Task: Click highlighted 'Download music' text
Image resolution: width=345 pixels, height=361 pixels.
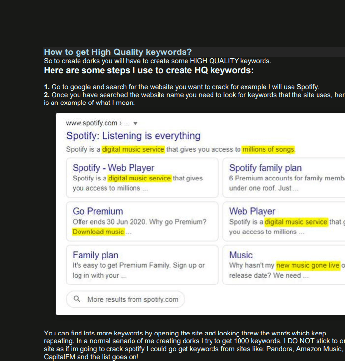Action: 98,232
